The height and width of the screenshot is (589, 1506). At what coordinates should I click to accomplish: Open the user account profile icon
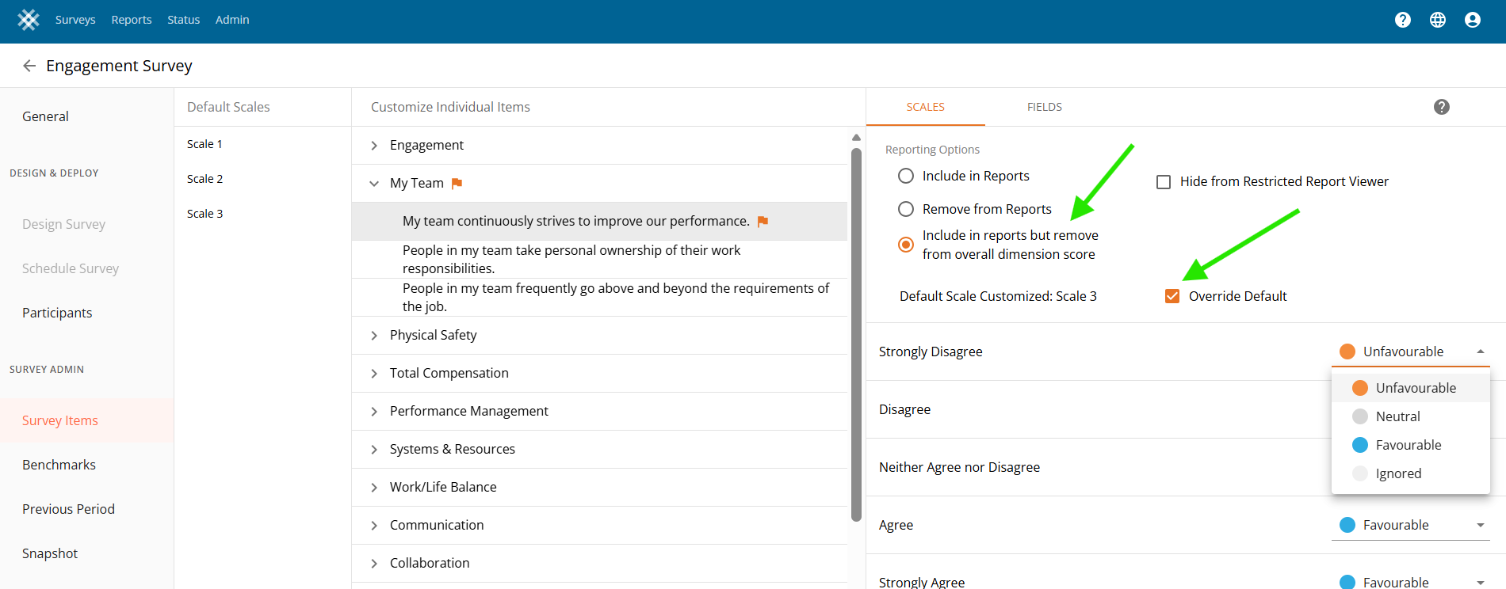[1472, 20]
